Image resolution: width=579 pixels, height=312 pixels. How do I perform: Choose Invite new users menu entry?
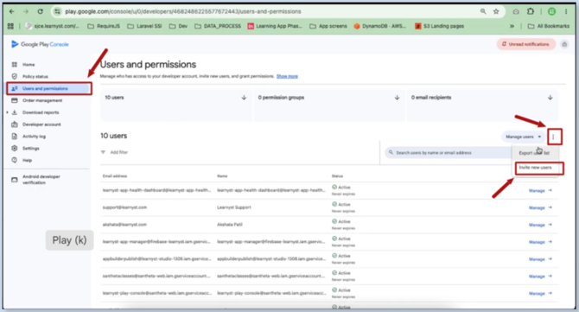pyautogui.click(x=536, y=168)
